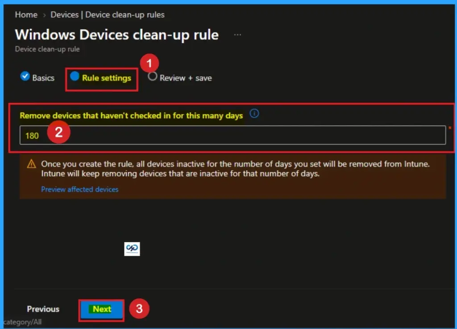Click the Next button

pyautogui.click(x=102, y=309)
